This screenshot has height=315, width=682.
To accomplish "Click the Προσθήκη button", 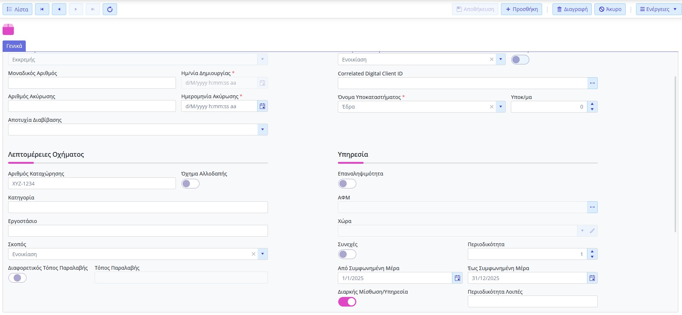I will [x=522, y=9].
